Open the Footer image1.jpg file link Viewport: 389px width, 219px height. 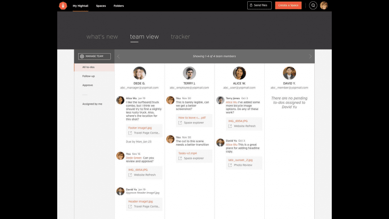(x=140, y=128)
